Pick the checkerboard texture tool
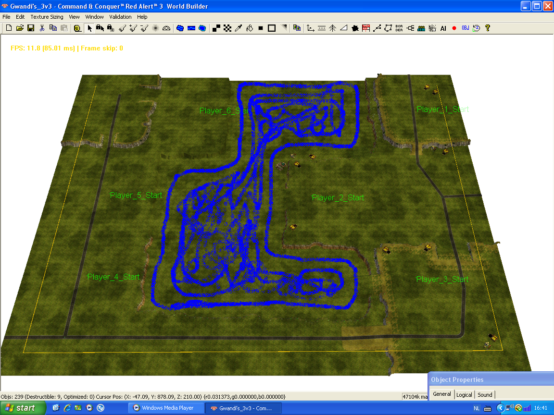This screenshot has height=415, width=554. point(227,28)
